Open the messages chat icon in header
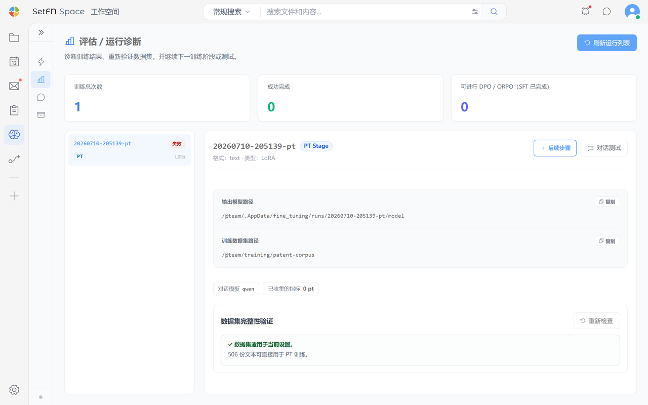This screenshot has height=405, width=648. (606, 12)
